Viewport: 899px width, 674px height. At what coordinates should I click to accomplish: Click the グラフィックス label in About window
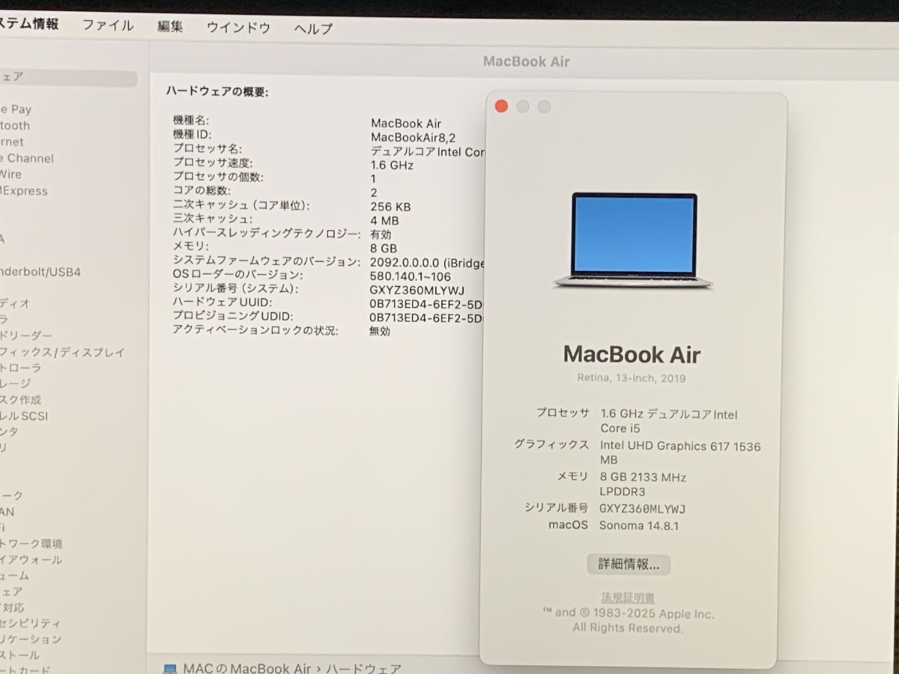tap(551, 444)
